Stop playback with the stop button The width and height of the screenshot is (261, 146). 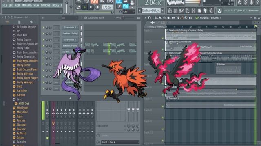(x=91, y=7)
